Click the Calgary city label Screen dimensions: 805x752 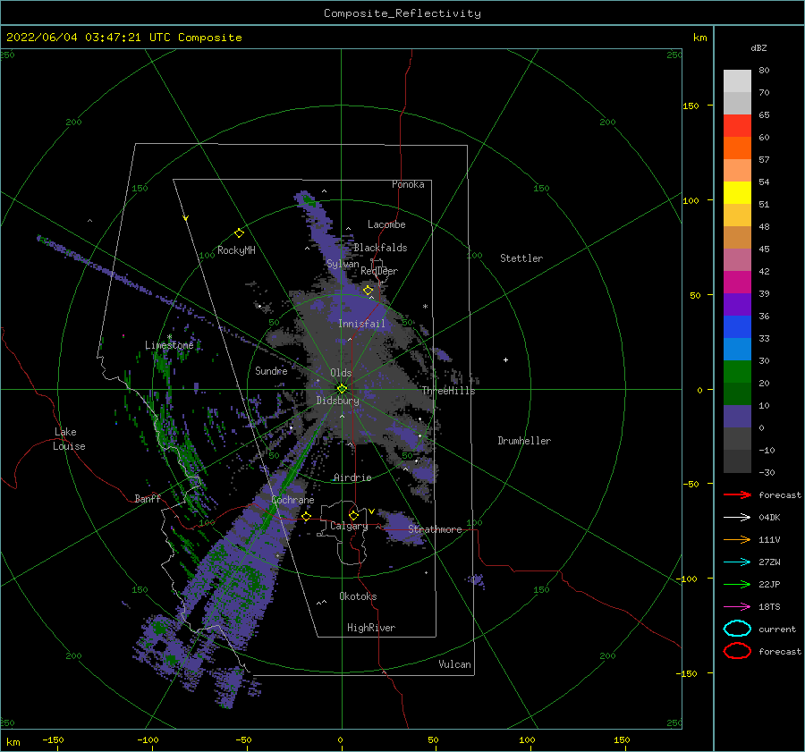pos(349,526)
